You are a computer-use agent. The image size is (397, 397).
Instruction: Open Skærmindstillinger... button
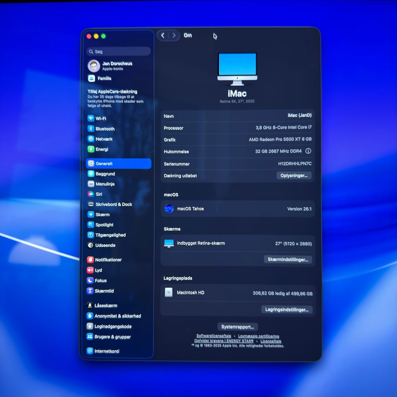pos(288,260)
